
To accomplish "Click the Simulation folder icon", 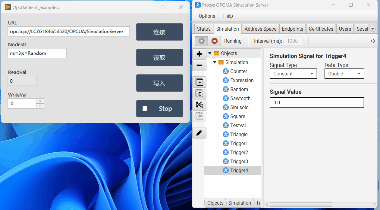I will [221, 62].
